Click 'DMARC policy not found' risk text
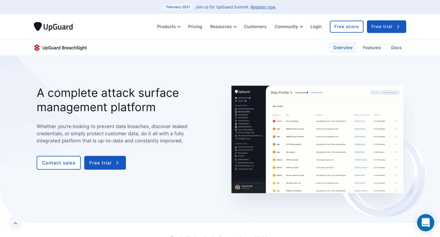This screenshot has height=237, width=440. pyautogui.click(x=295, y=137)
